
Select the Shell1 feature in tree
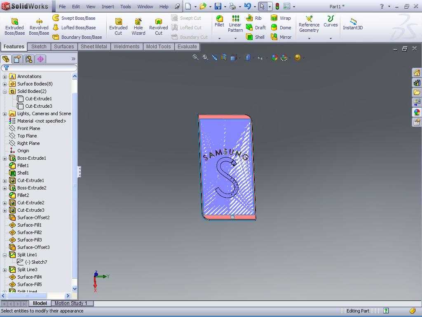[x=19, y=173]
